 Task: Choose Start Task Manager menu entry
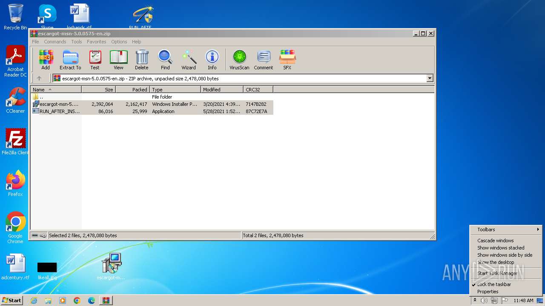[x=506, y=273]
